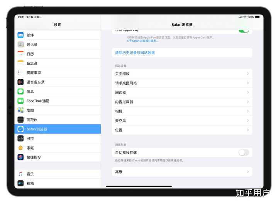The height and width of the screenshot is (203, 278).
Task: Tap the cellular signal bars icon
Action: 241,17
